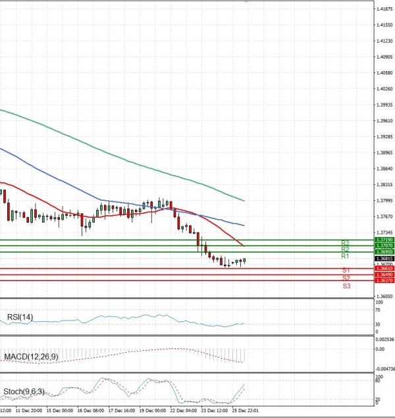This screenshot has width=395, height=418.
Task: Select the RSI(14) indicator label
Action: coord(20,318)
